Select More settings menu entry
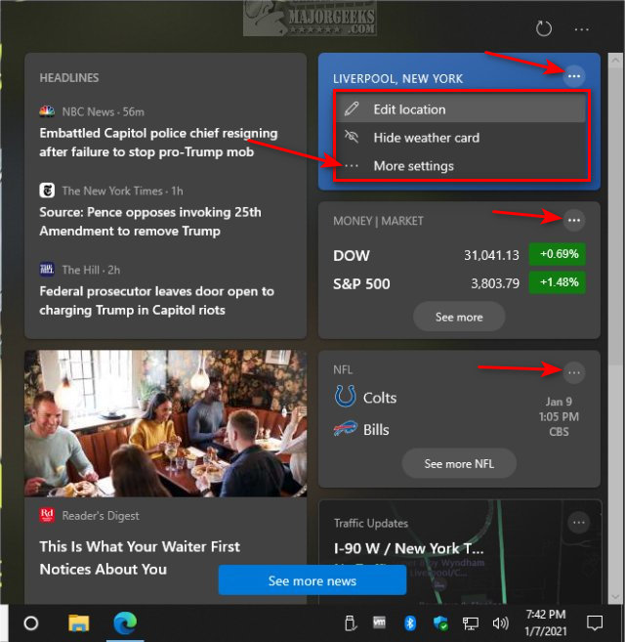This screenshot has height=642, width=625. coord(461,166)
